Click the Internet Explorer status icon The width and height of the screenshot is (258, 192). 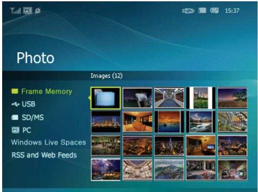point(38,11)
